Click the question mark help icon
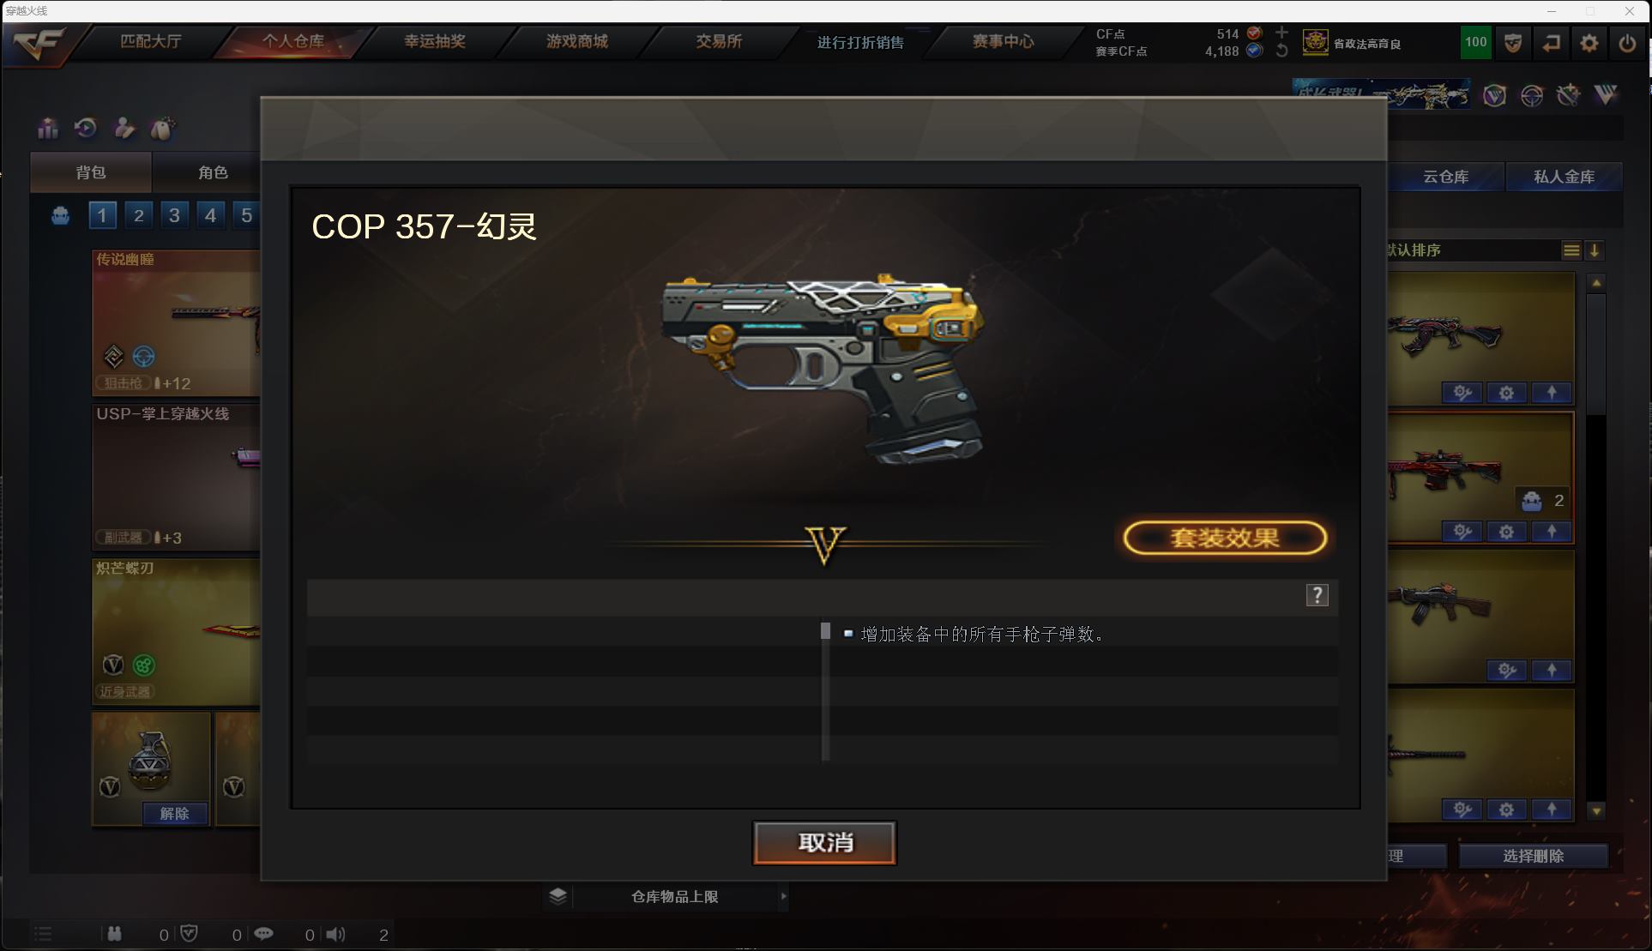1652x951 pixels. [x=1317, y=595]
